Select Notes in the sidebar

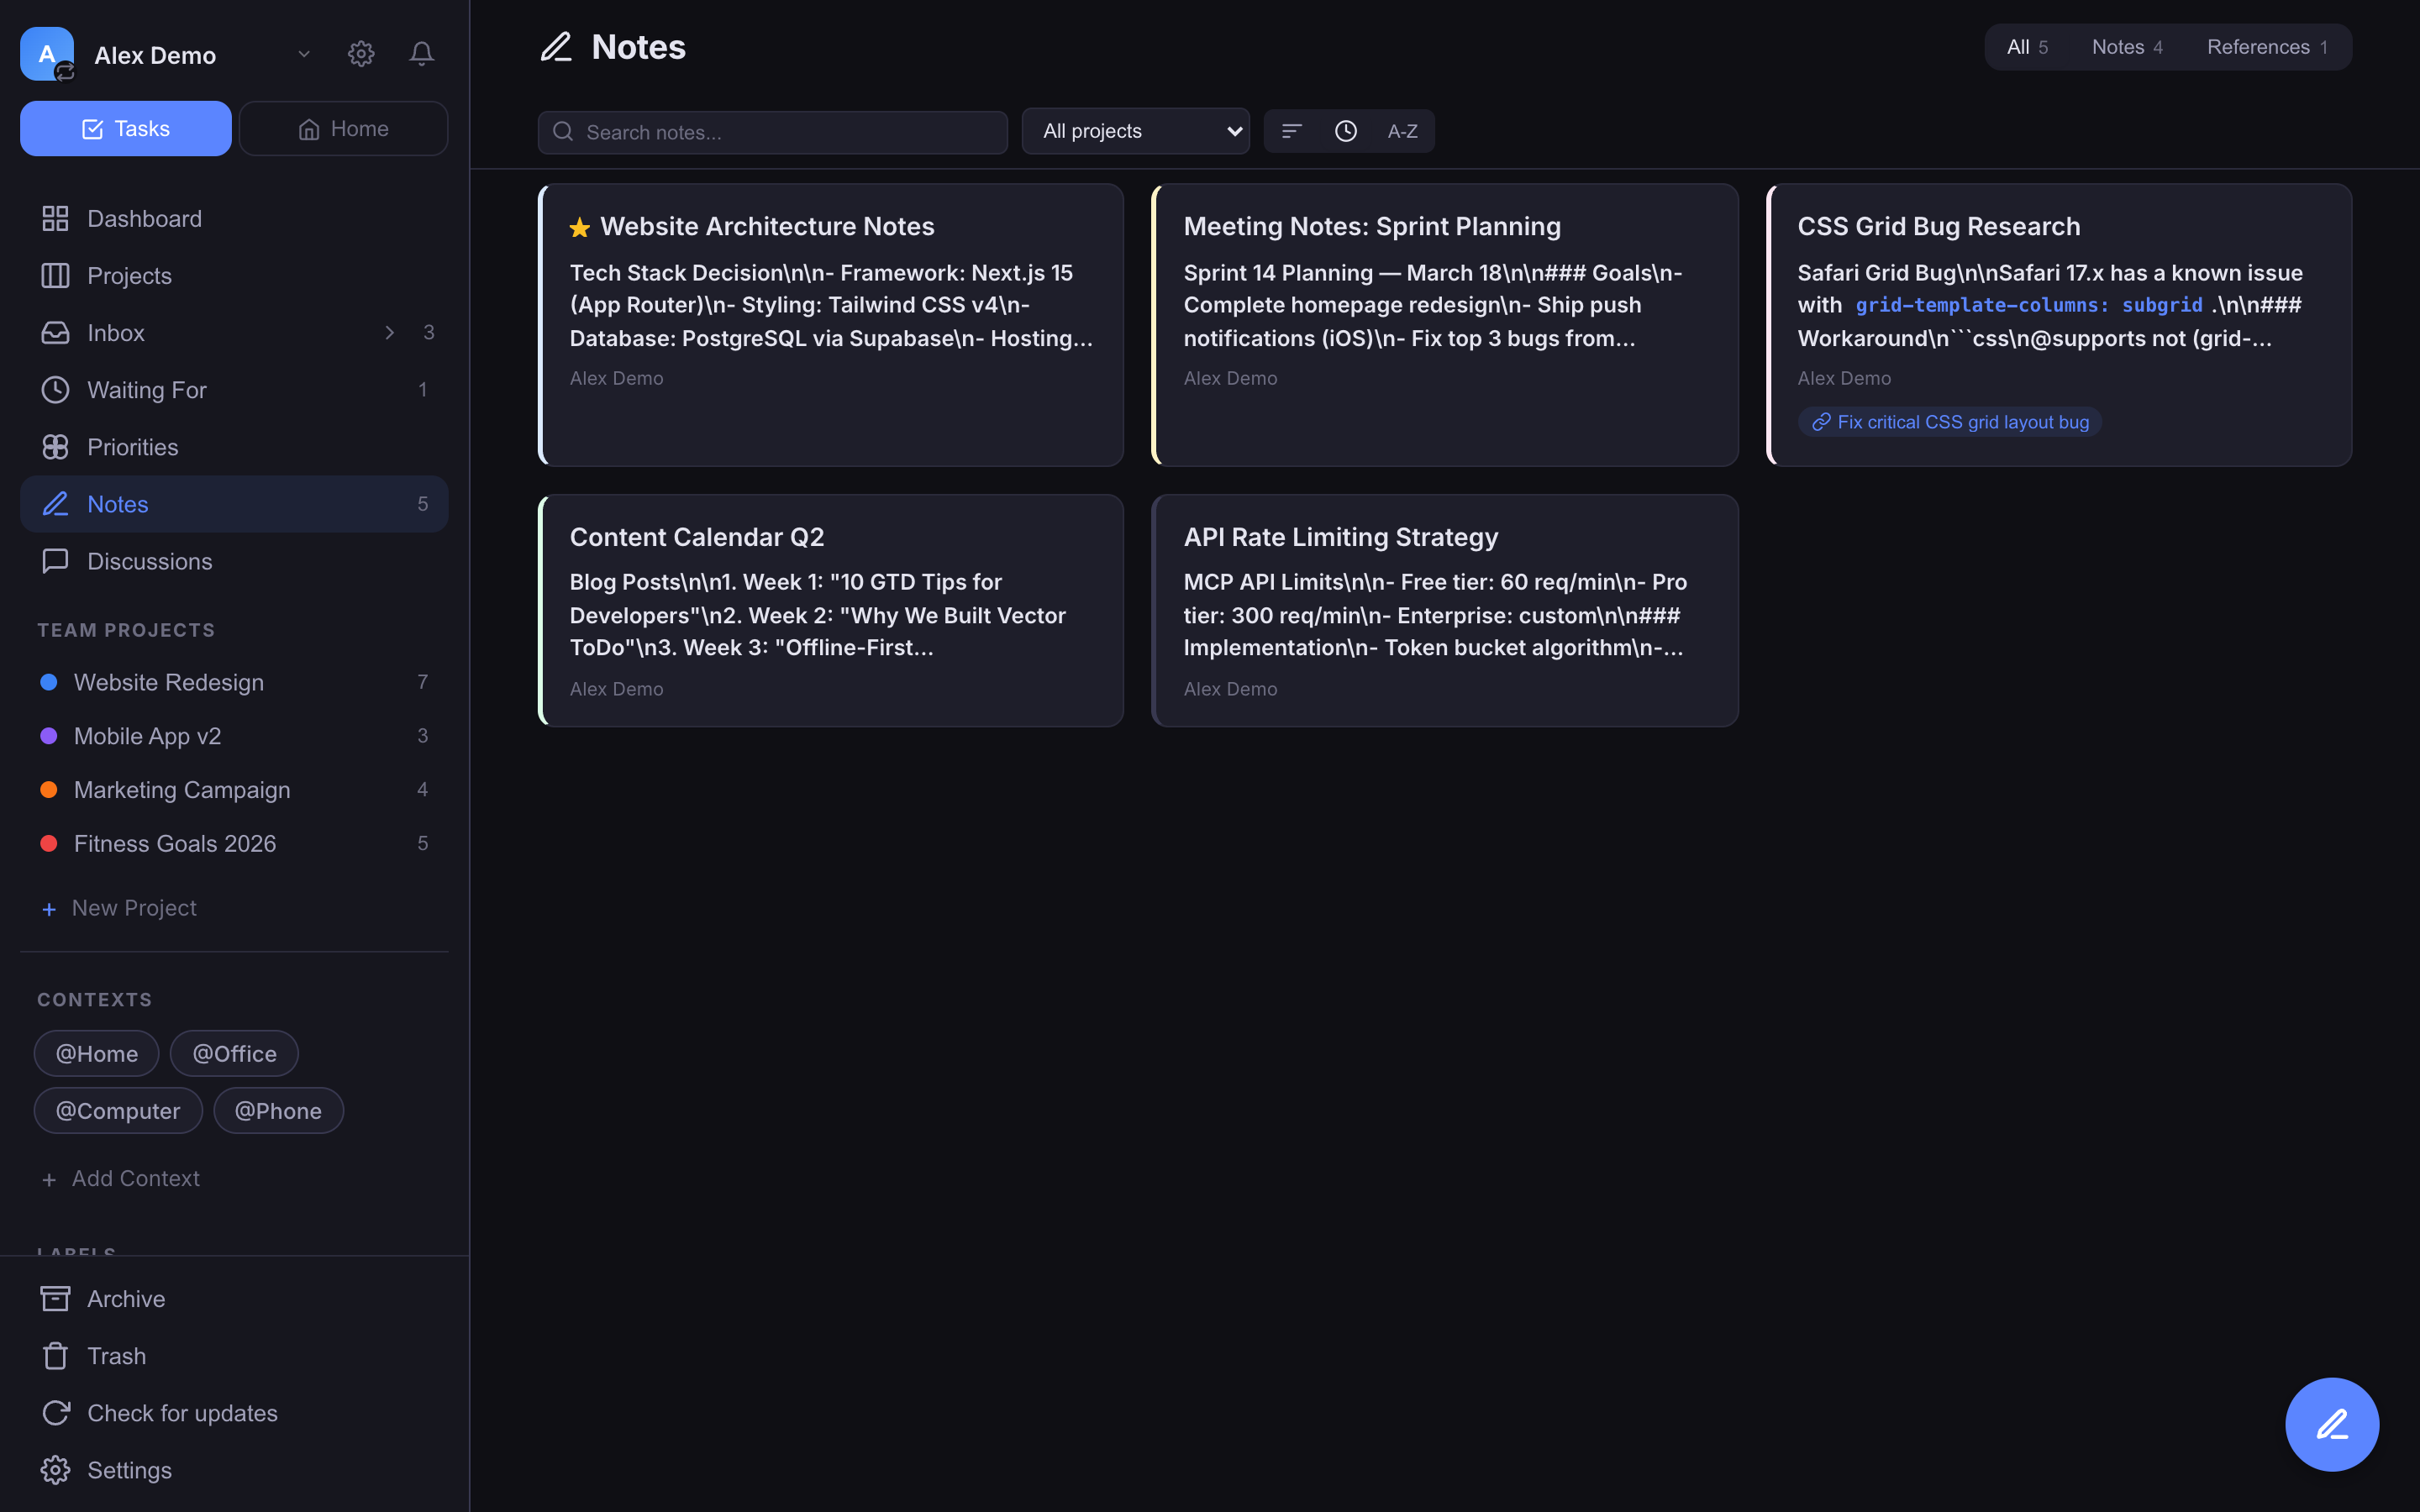point(234,504)
